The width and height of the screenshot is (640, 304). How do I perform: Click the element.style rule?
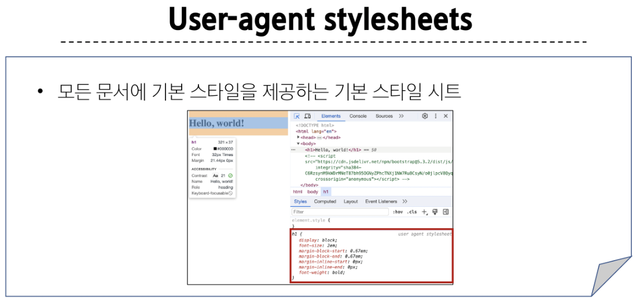311,220
